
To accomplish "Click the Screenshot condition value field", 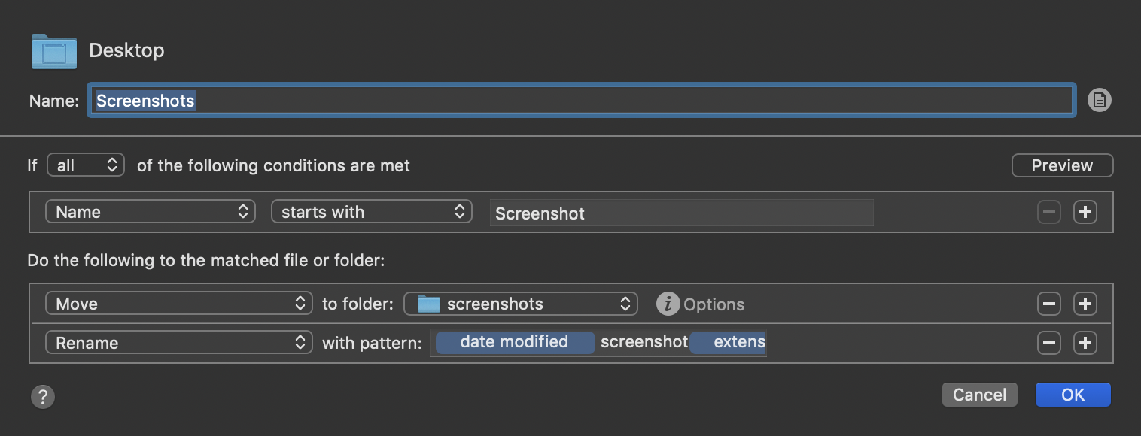I will coord(681,213).
